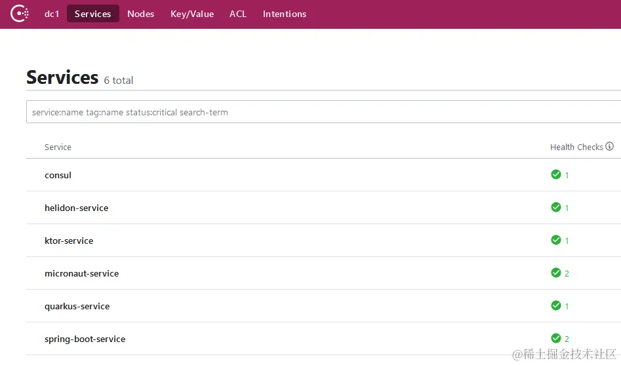Open the ktor-service entry

coord(69,240)
